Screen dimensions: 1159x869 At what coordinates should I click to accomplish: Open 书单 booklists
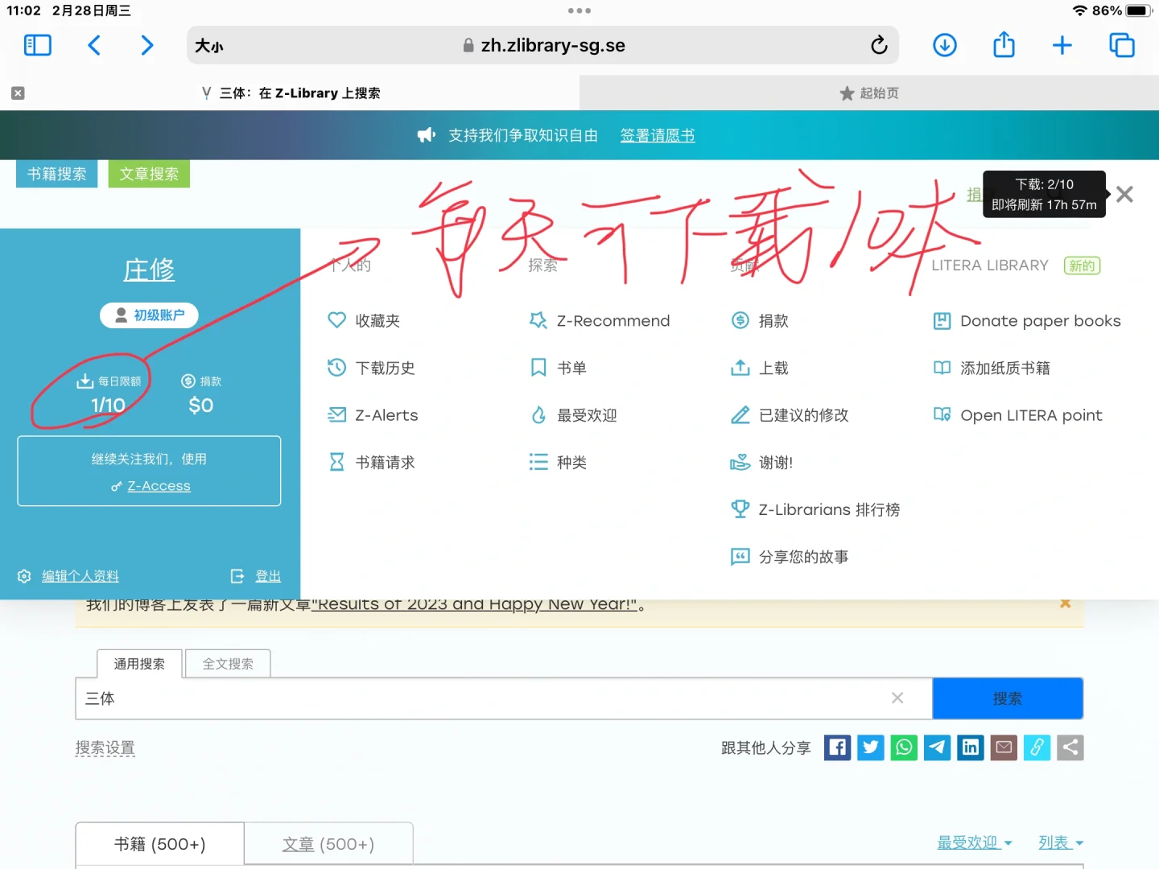[557, 368]
